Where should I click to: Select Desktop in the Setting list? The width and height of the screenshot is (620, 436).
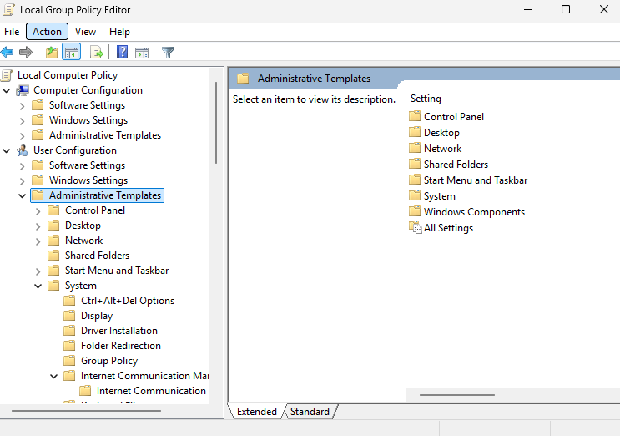coord(441,133)
